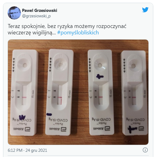Click the purple cross mark on the test cassette
This screenshot has width=163, height=160.
pyautogui.click(x=100, y=76)
